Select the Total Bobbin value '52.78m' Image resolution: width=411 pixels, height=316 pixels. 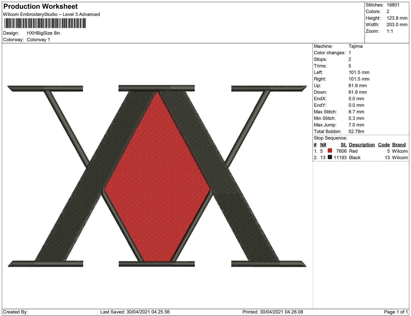point(356,131)
